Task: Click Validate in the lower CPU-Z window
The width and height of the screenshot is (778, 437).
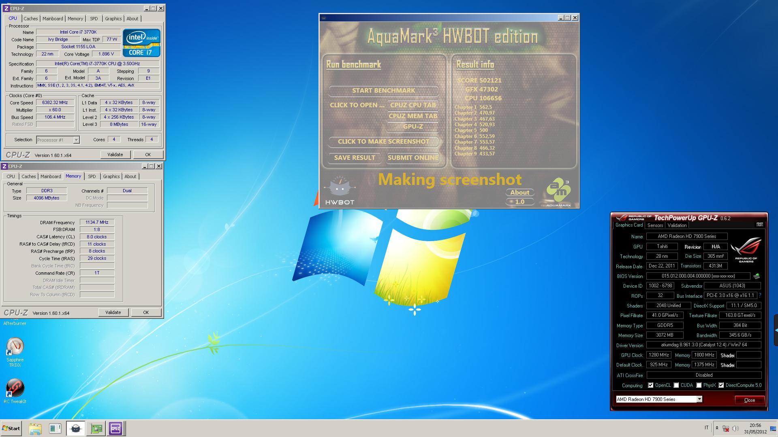Action: pyautogui.click(x=113, y=312)
